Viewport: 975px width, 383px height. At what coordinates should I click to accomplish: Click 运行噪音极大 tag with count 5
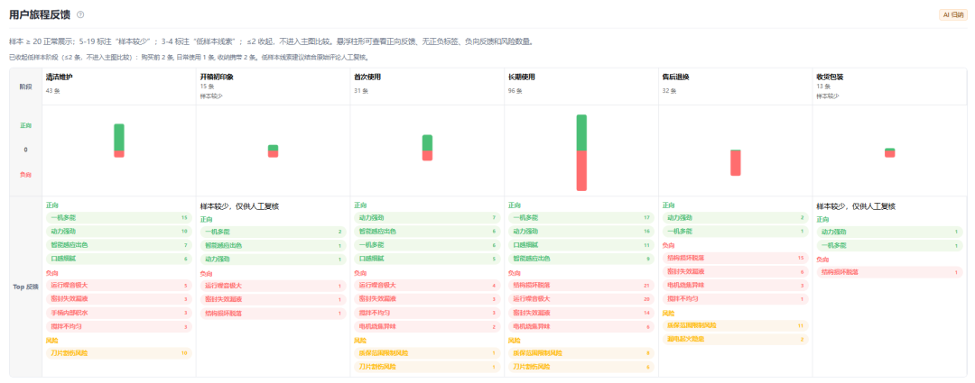pyautogui.click(x=119, y=286)
